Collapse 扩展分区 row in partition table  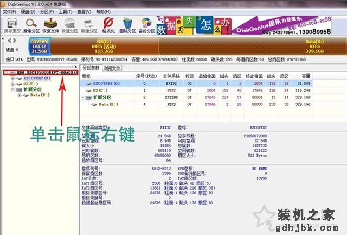(x=83, y=97)
